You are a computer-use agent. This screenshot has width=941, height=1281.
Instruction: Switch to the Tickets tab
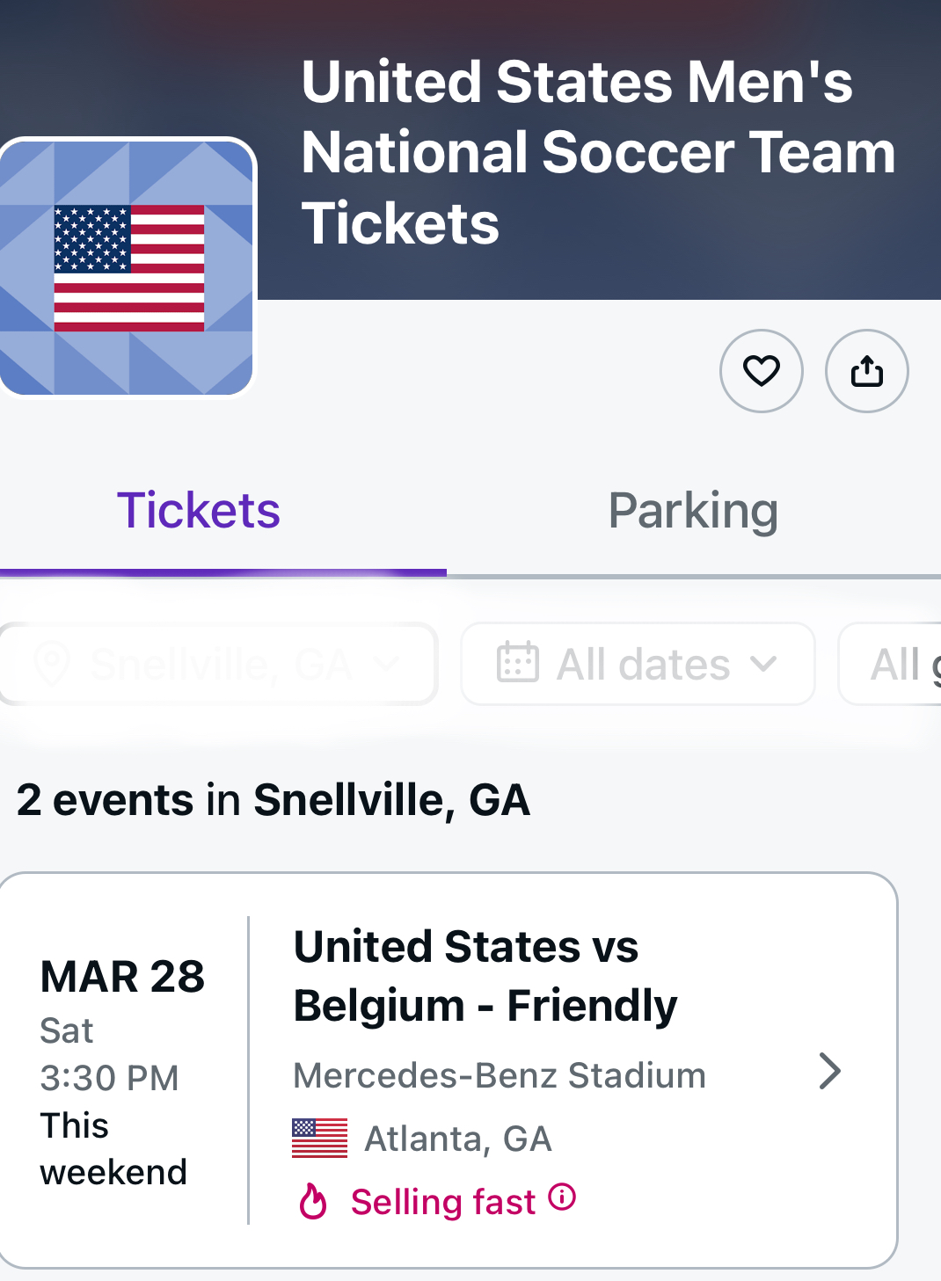[x=199, y=511]
